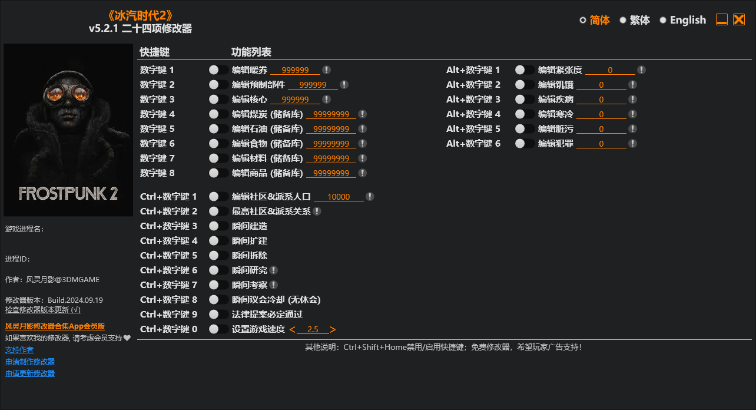Decrease game speed with the left arrow
Image resolution: width=756 pixels, height=410 pixels.
(x=293, y=329)
